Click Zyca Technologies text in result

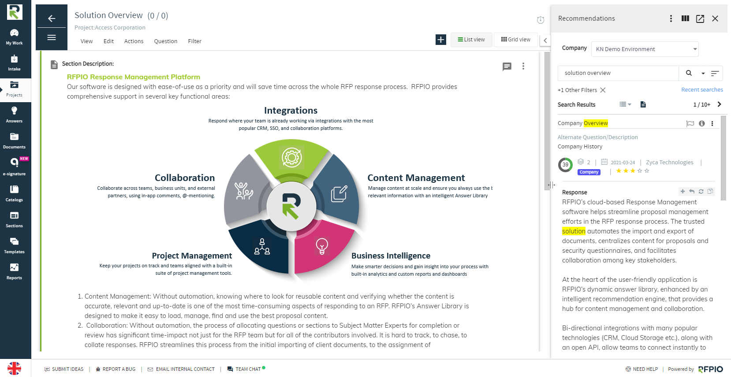[669, 163]
